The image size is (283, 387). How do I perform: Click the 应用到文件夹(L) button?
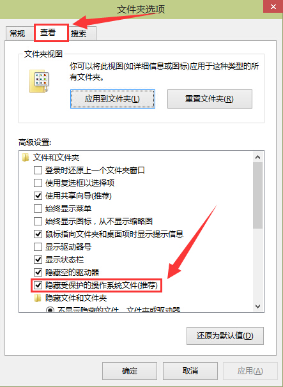point(112,99)
